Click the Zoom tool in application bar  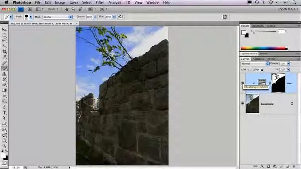tap(73, 9)
